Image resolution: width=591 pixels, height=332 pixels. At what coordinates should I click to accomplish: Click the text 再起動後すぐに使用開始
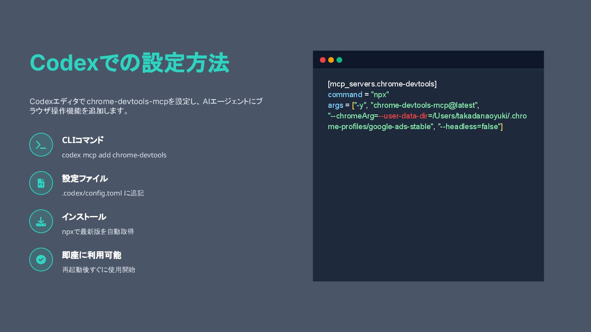[98, 270]
